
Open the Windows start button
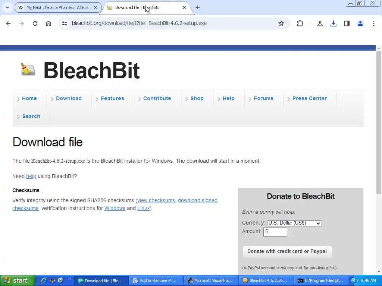(18, 280)
